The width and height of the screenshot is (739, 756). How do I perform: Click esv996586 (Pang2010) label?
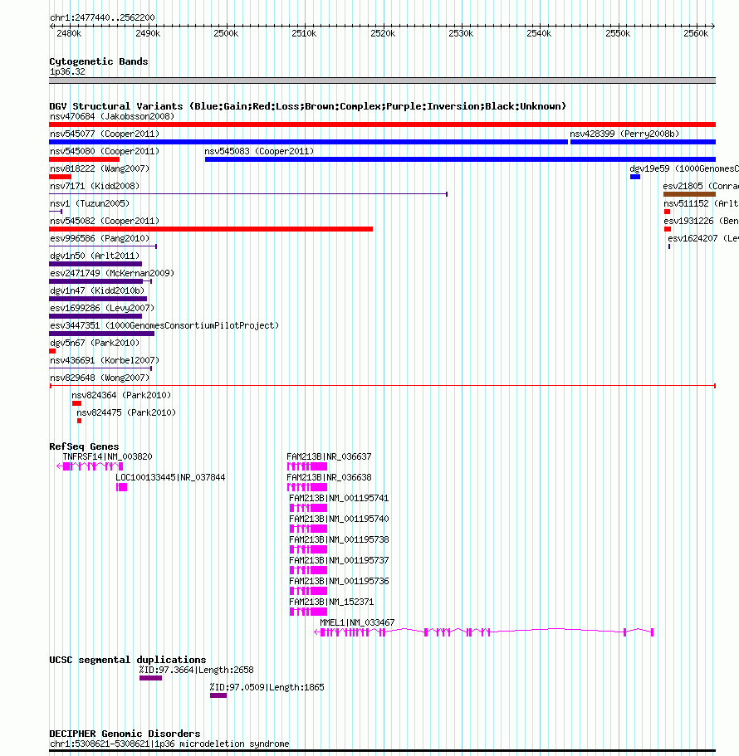tap(100, 238)
